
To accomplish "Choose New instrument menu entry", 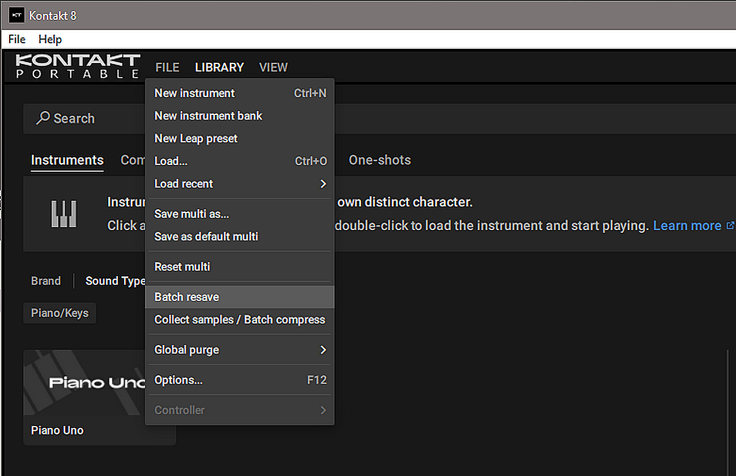I will tap(240, 93).
